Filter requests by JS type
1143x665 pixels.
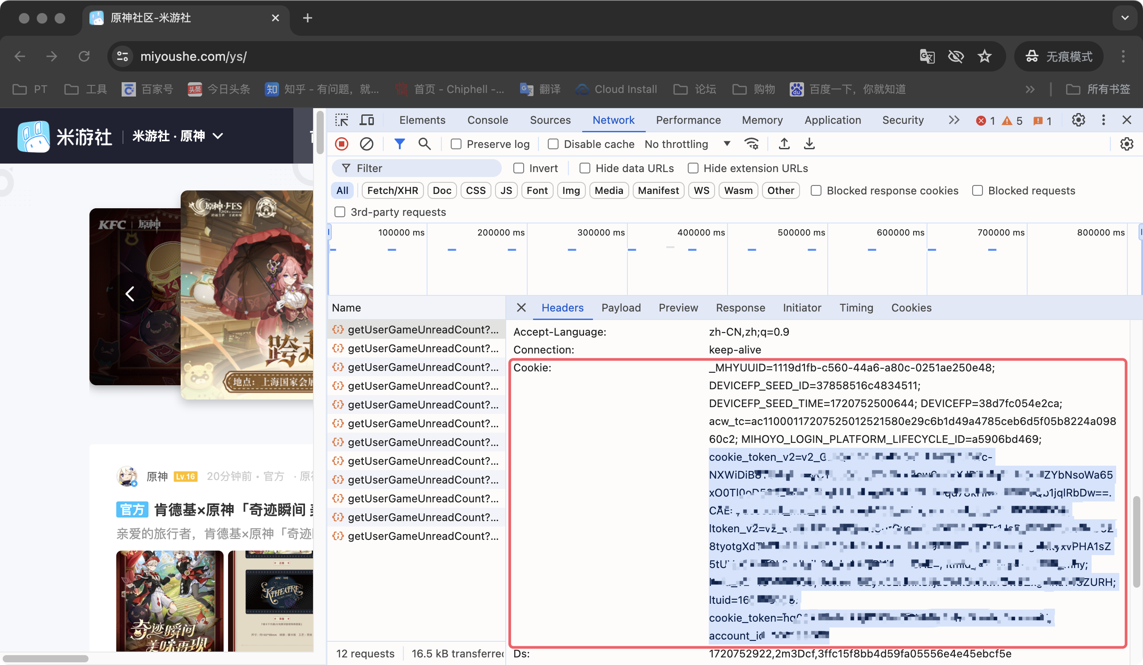click(x=506, y=190)
